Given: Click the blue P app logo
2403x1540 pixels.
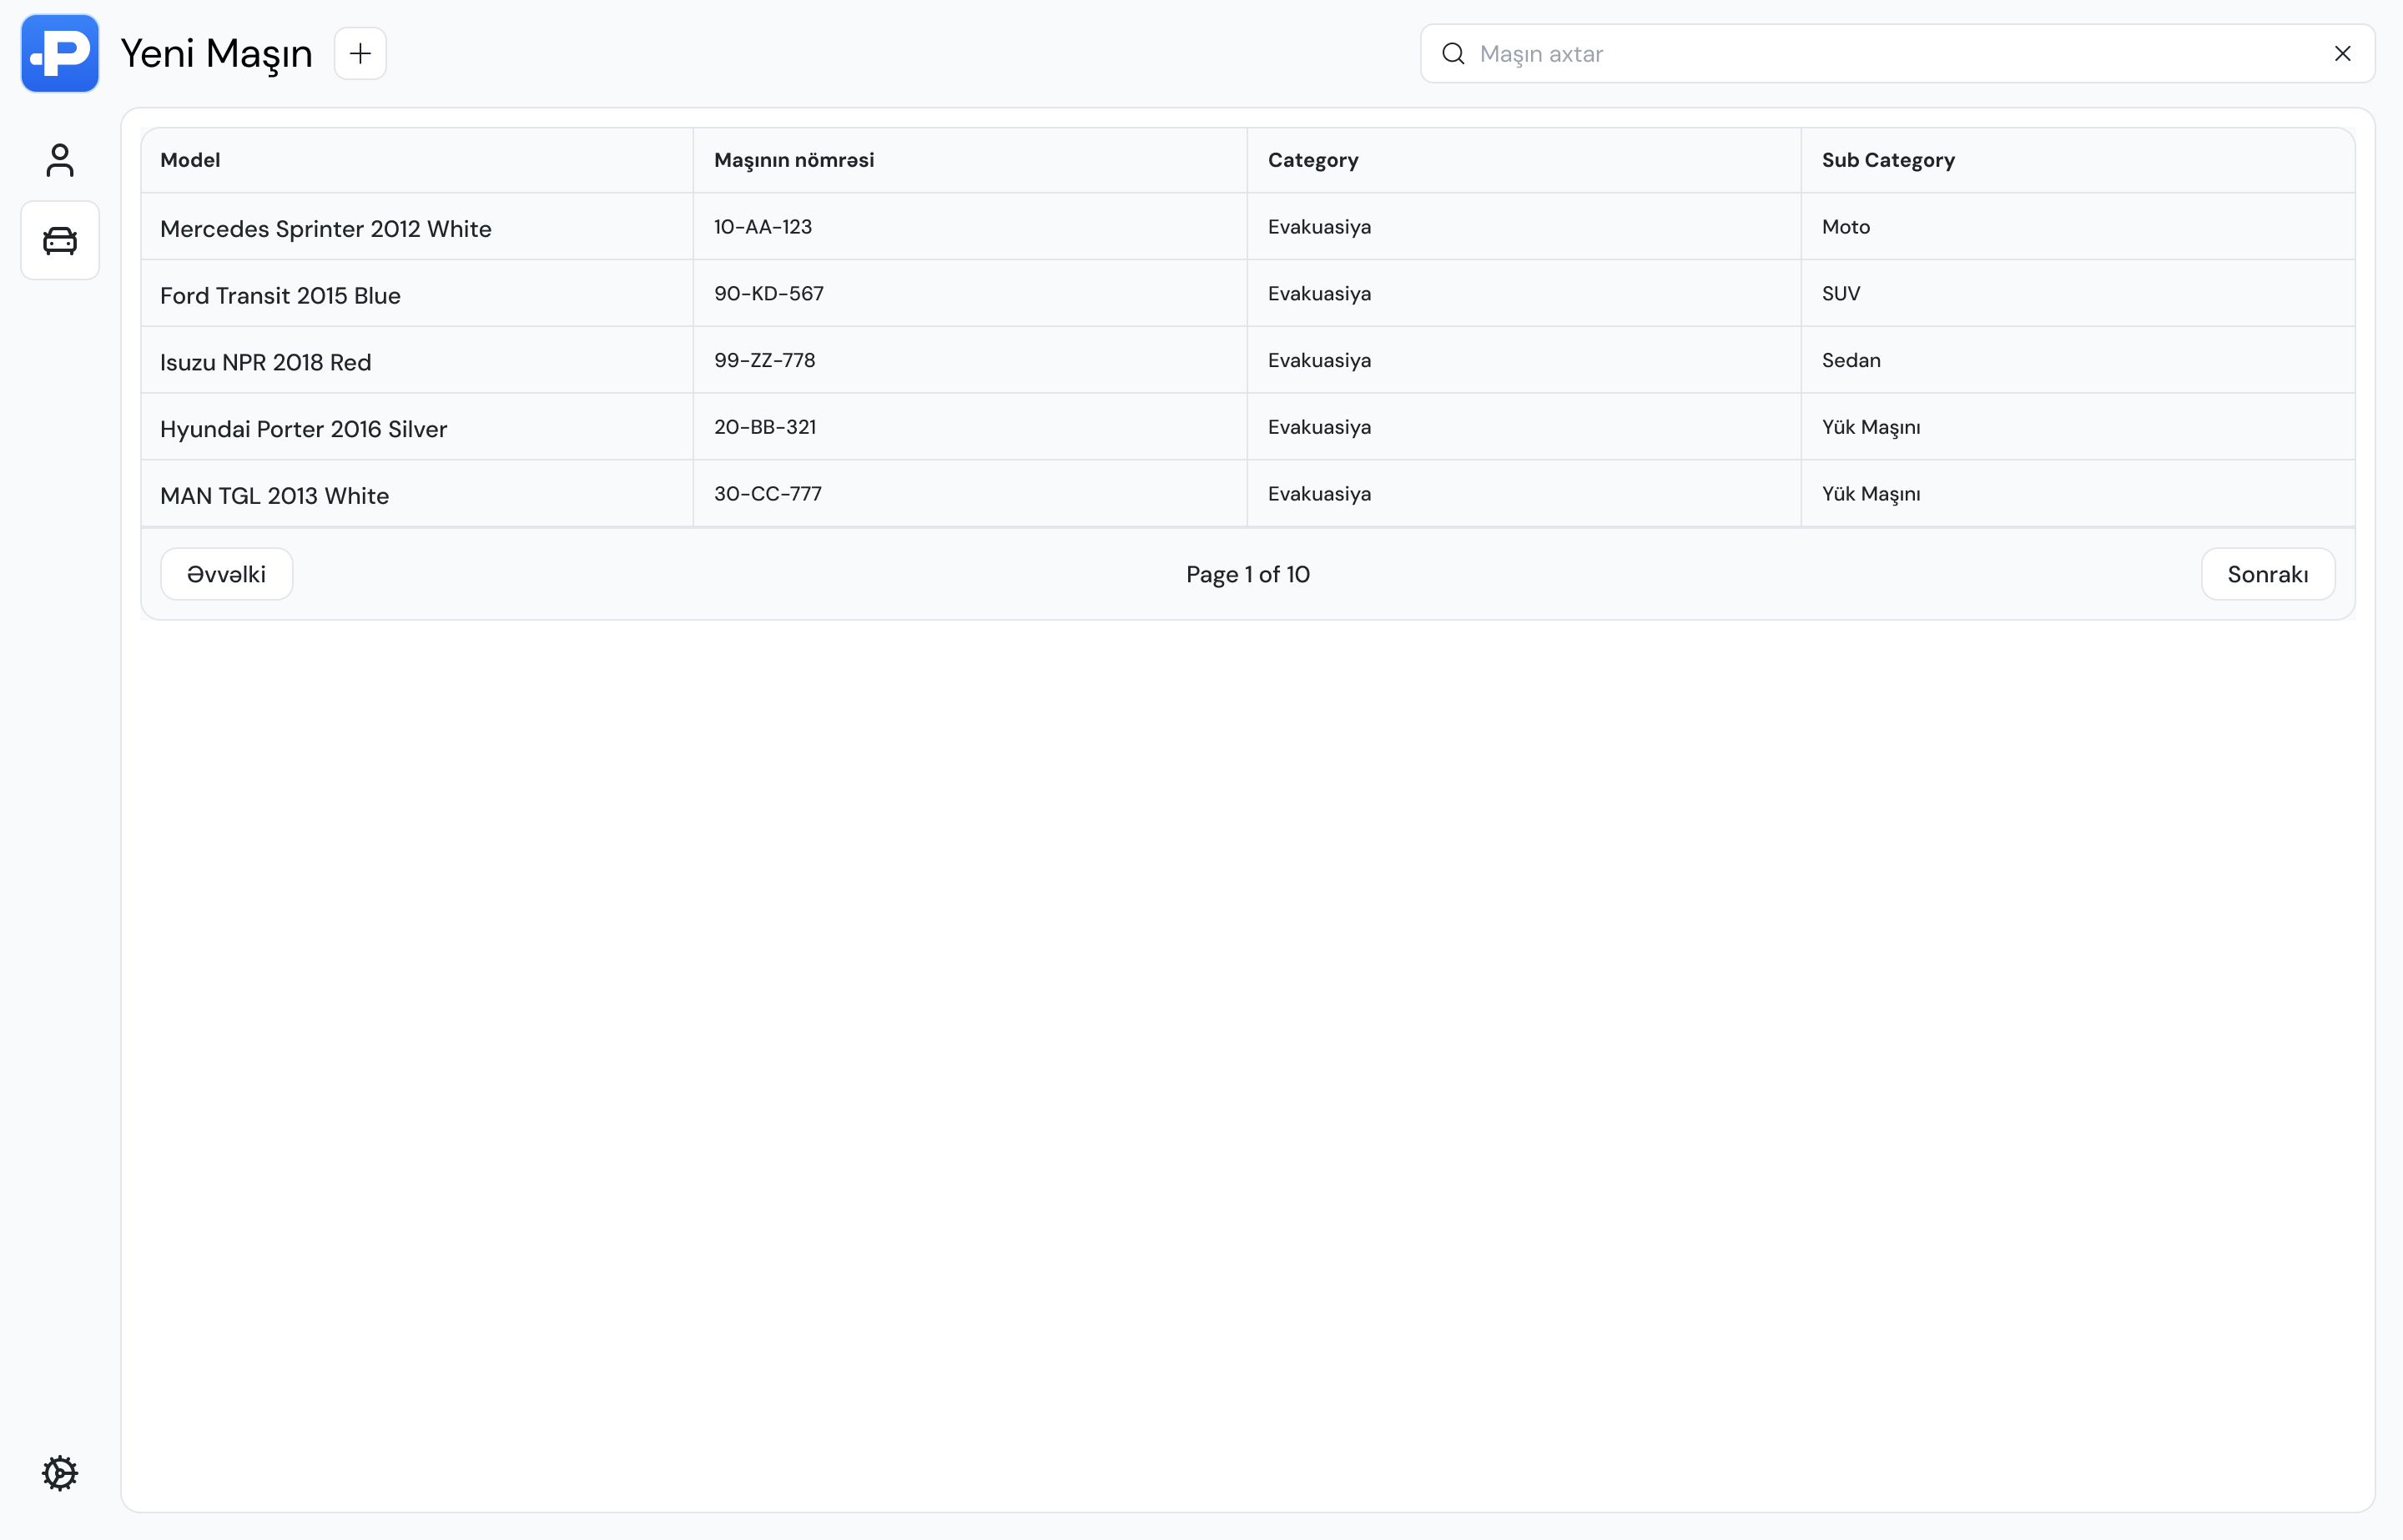Looking at the screenshot, I should coord(60,53).
